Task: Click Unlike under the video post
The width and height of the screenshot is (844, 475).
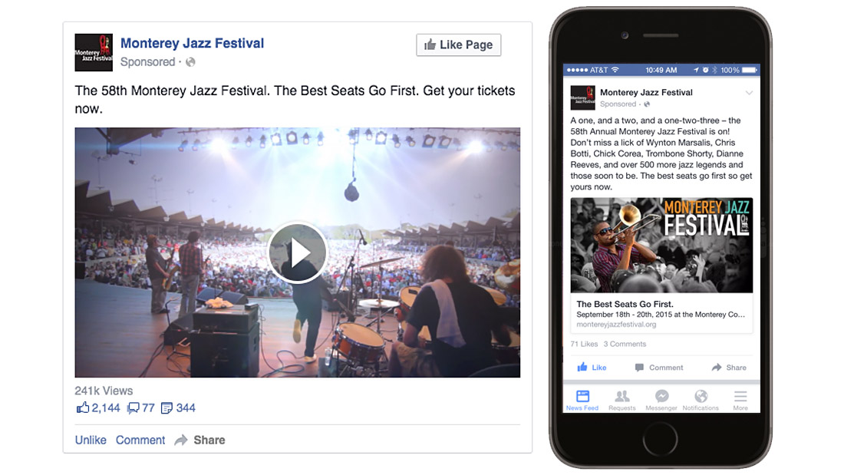Action: (91, 440)
